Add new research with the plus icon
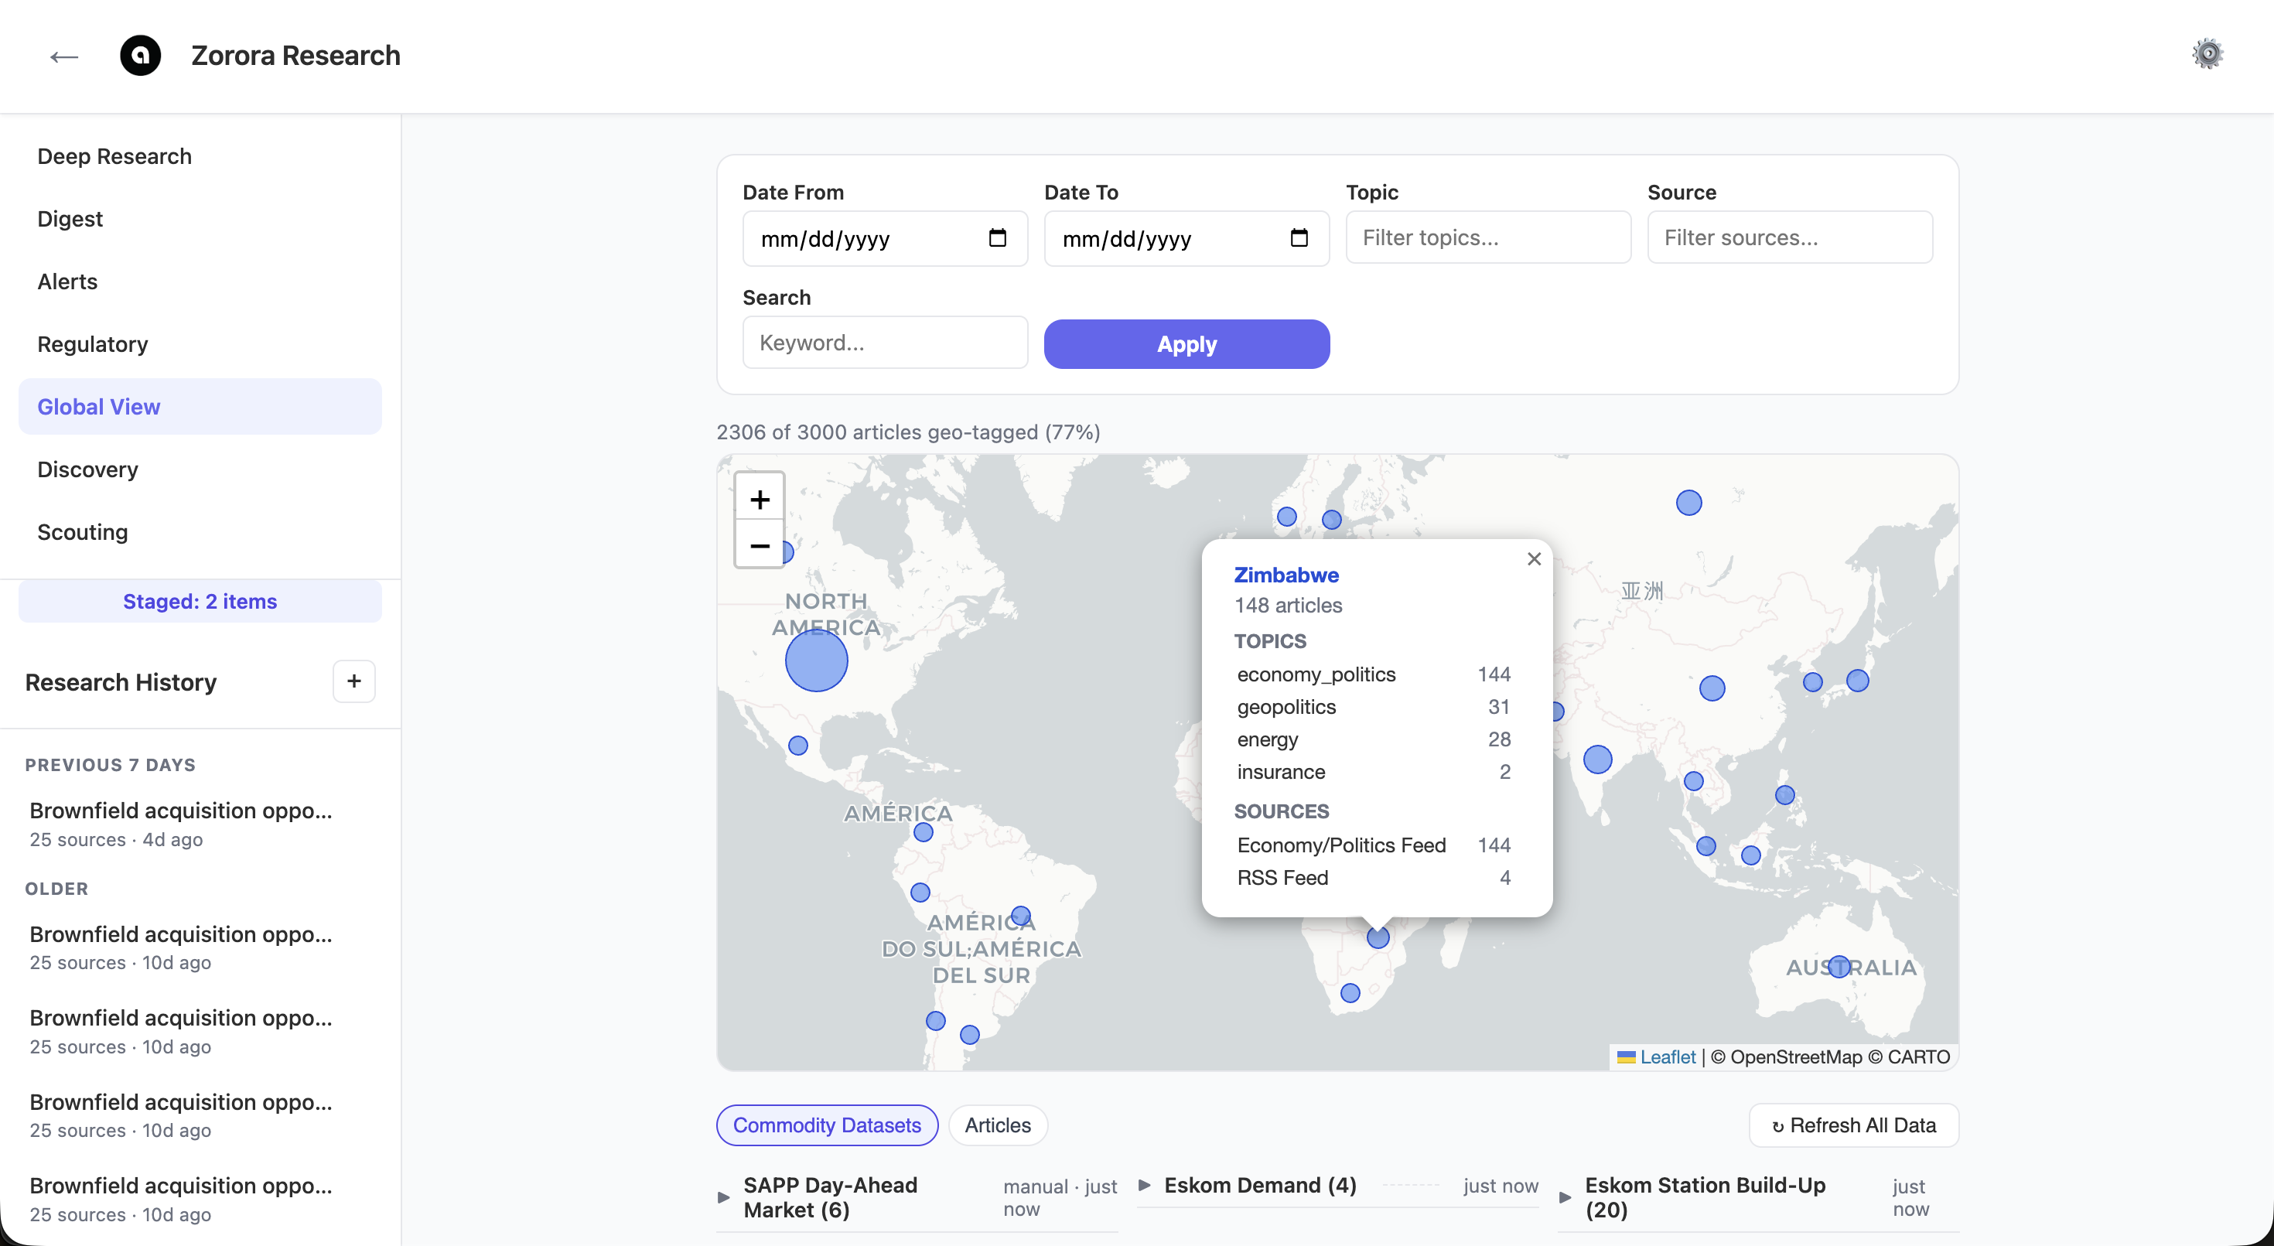 pos(353,681)
